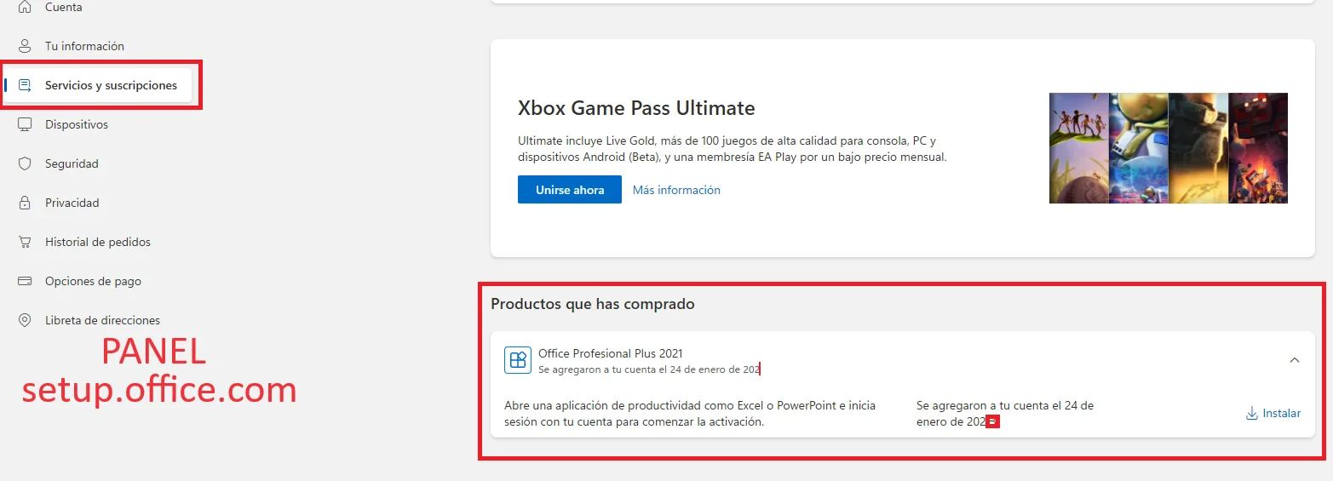Click the tiny people on leaf artwork
This screenshot has height=481, width=1333.
[1078, 148]
